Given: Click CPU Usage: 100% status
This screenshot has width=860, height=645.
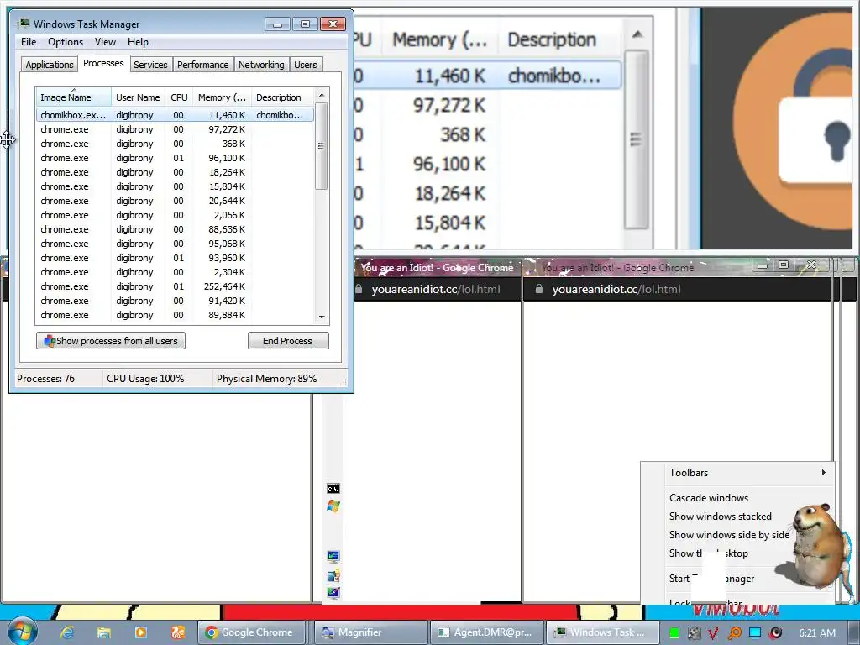Looking at the screenshot, I should [145, 379].
